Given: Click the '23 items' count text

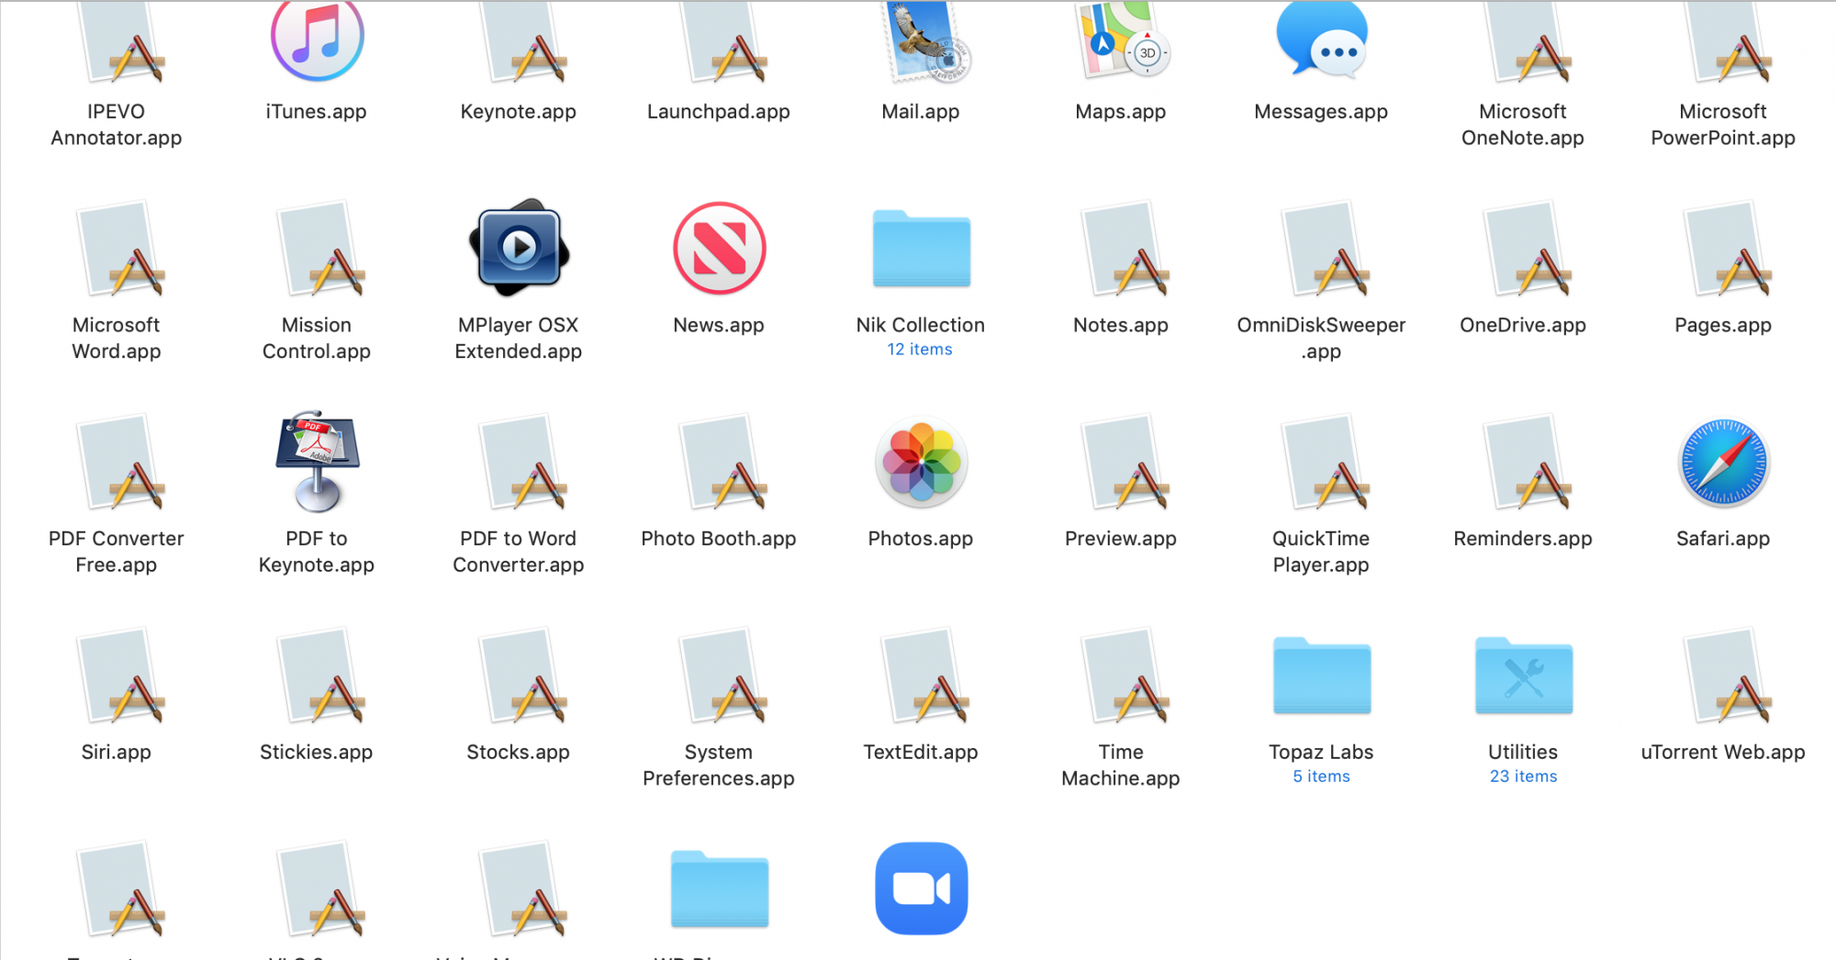Looking at the screenshot, I should (x=1524, y=776).
